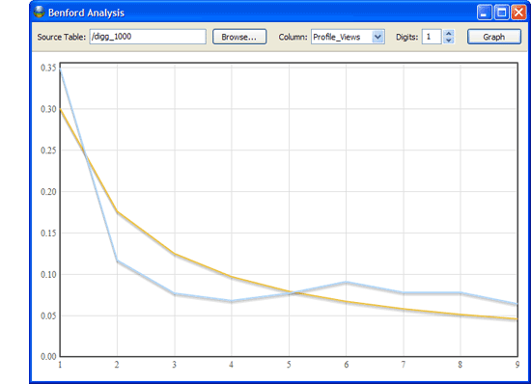Expand the Column dropdown showing Profile_Views
This screenshot has width=531, height=384.
point(377,37)
